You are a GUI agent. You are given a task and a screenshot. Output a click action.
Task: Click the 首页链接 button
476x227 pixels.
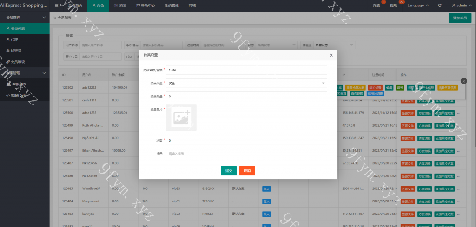[357, 93]
